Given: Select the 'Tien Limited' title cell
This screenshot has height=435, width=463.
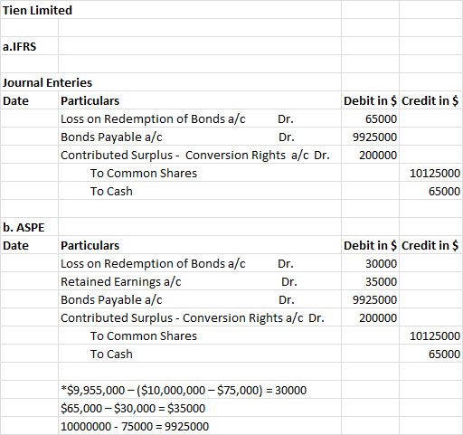Looking at the screenshot, I should pos(171,10).
